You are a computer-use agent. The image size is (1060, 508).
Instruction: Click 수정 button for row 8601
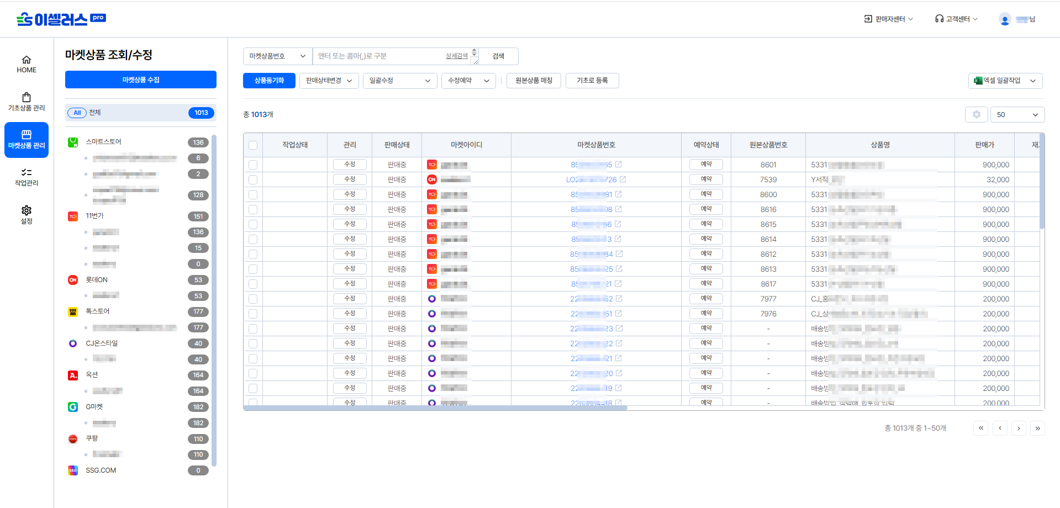pos(350,165)
